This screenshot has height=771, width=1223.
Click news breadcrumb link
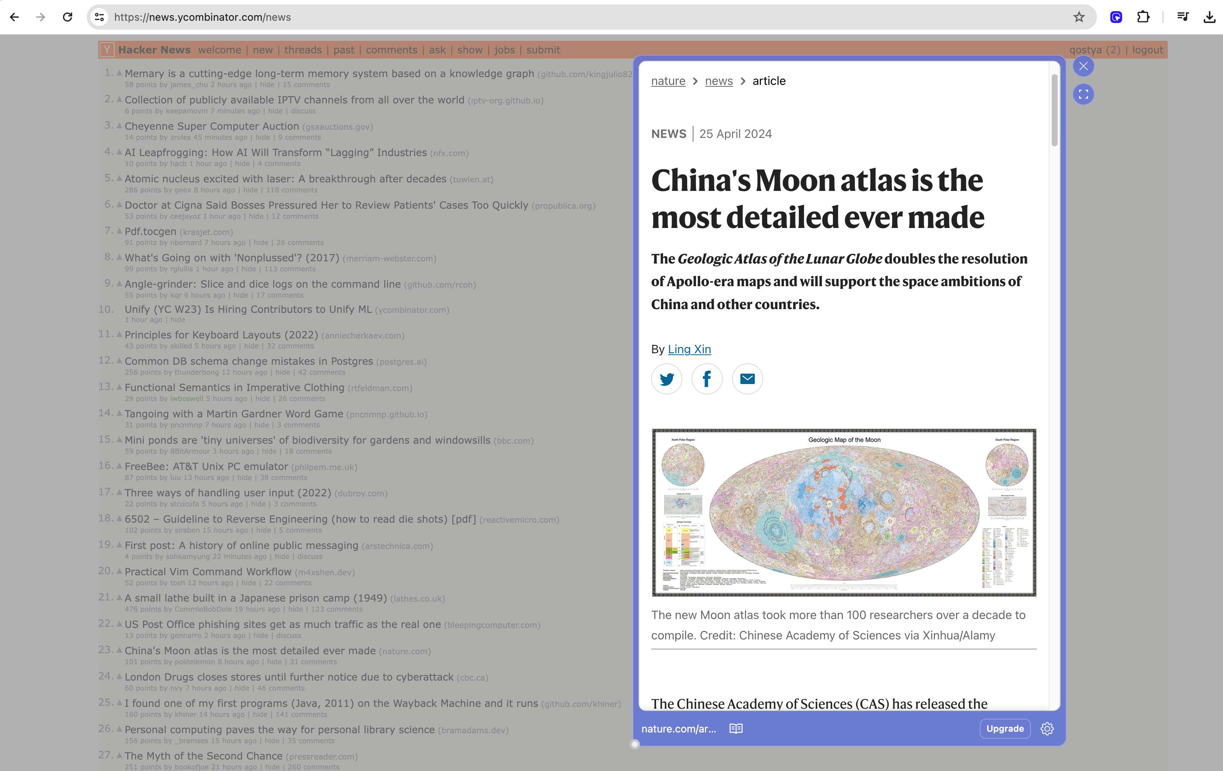point(719,81)
